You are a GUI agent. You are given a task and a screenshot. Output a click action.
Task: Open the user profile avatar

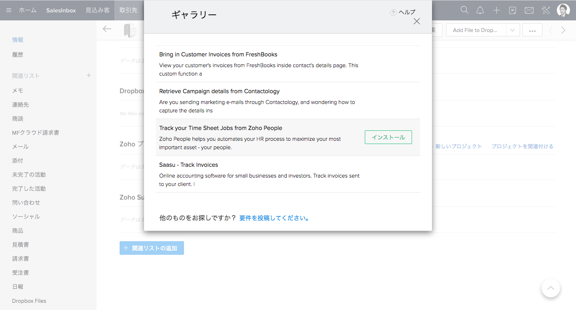coord(563,10)
